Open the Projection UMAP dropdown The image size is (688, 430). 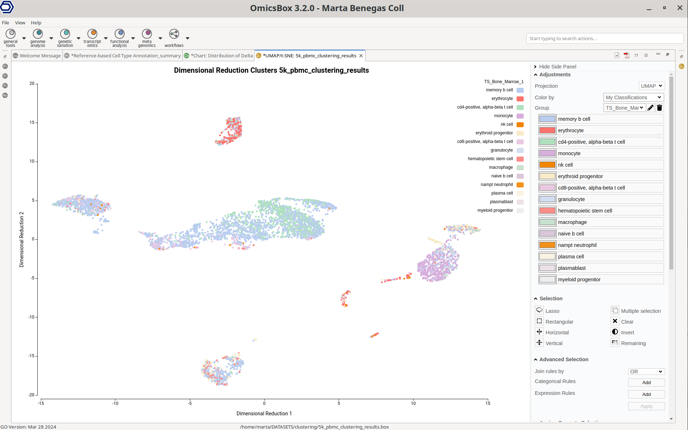651,86
